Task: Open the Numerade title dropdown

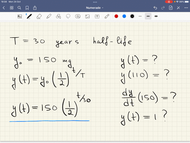Action: [95, 8]
